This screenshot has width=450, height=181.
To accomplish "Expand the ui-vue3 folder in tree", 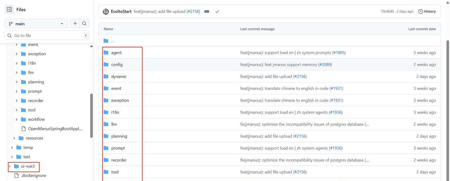I will (9, 166).
